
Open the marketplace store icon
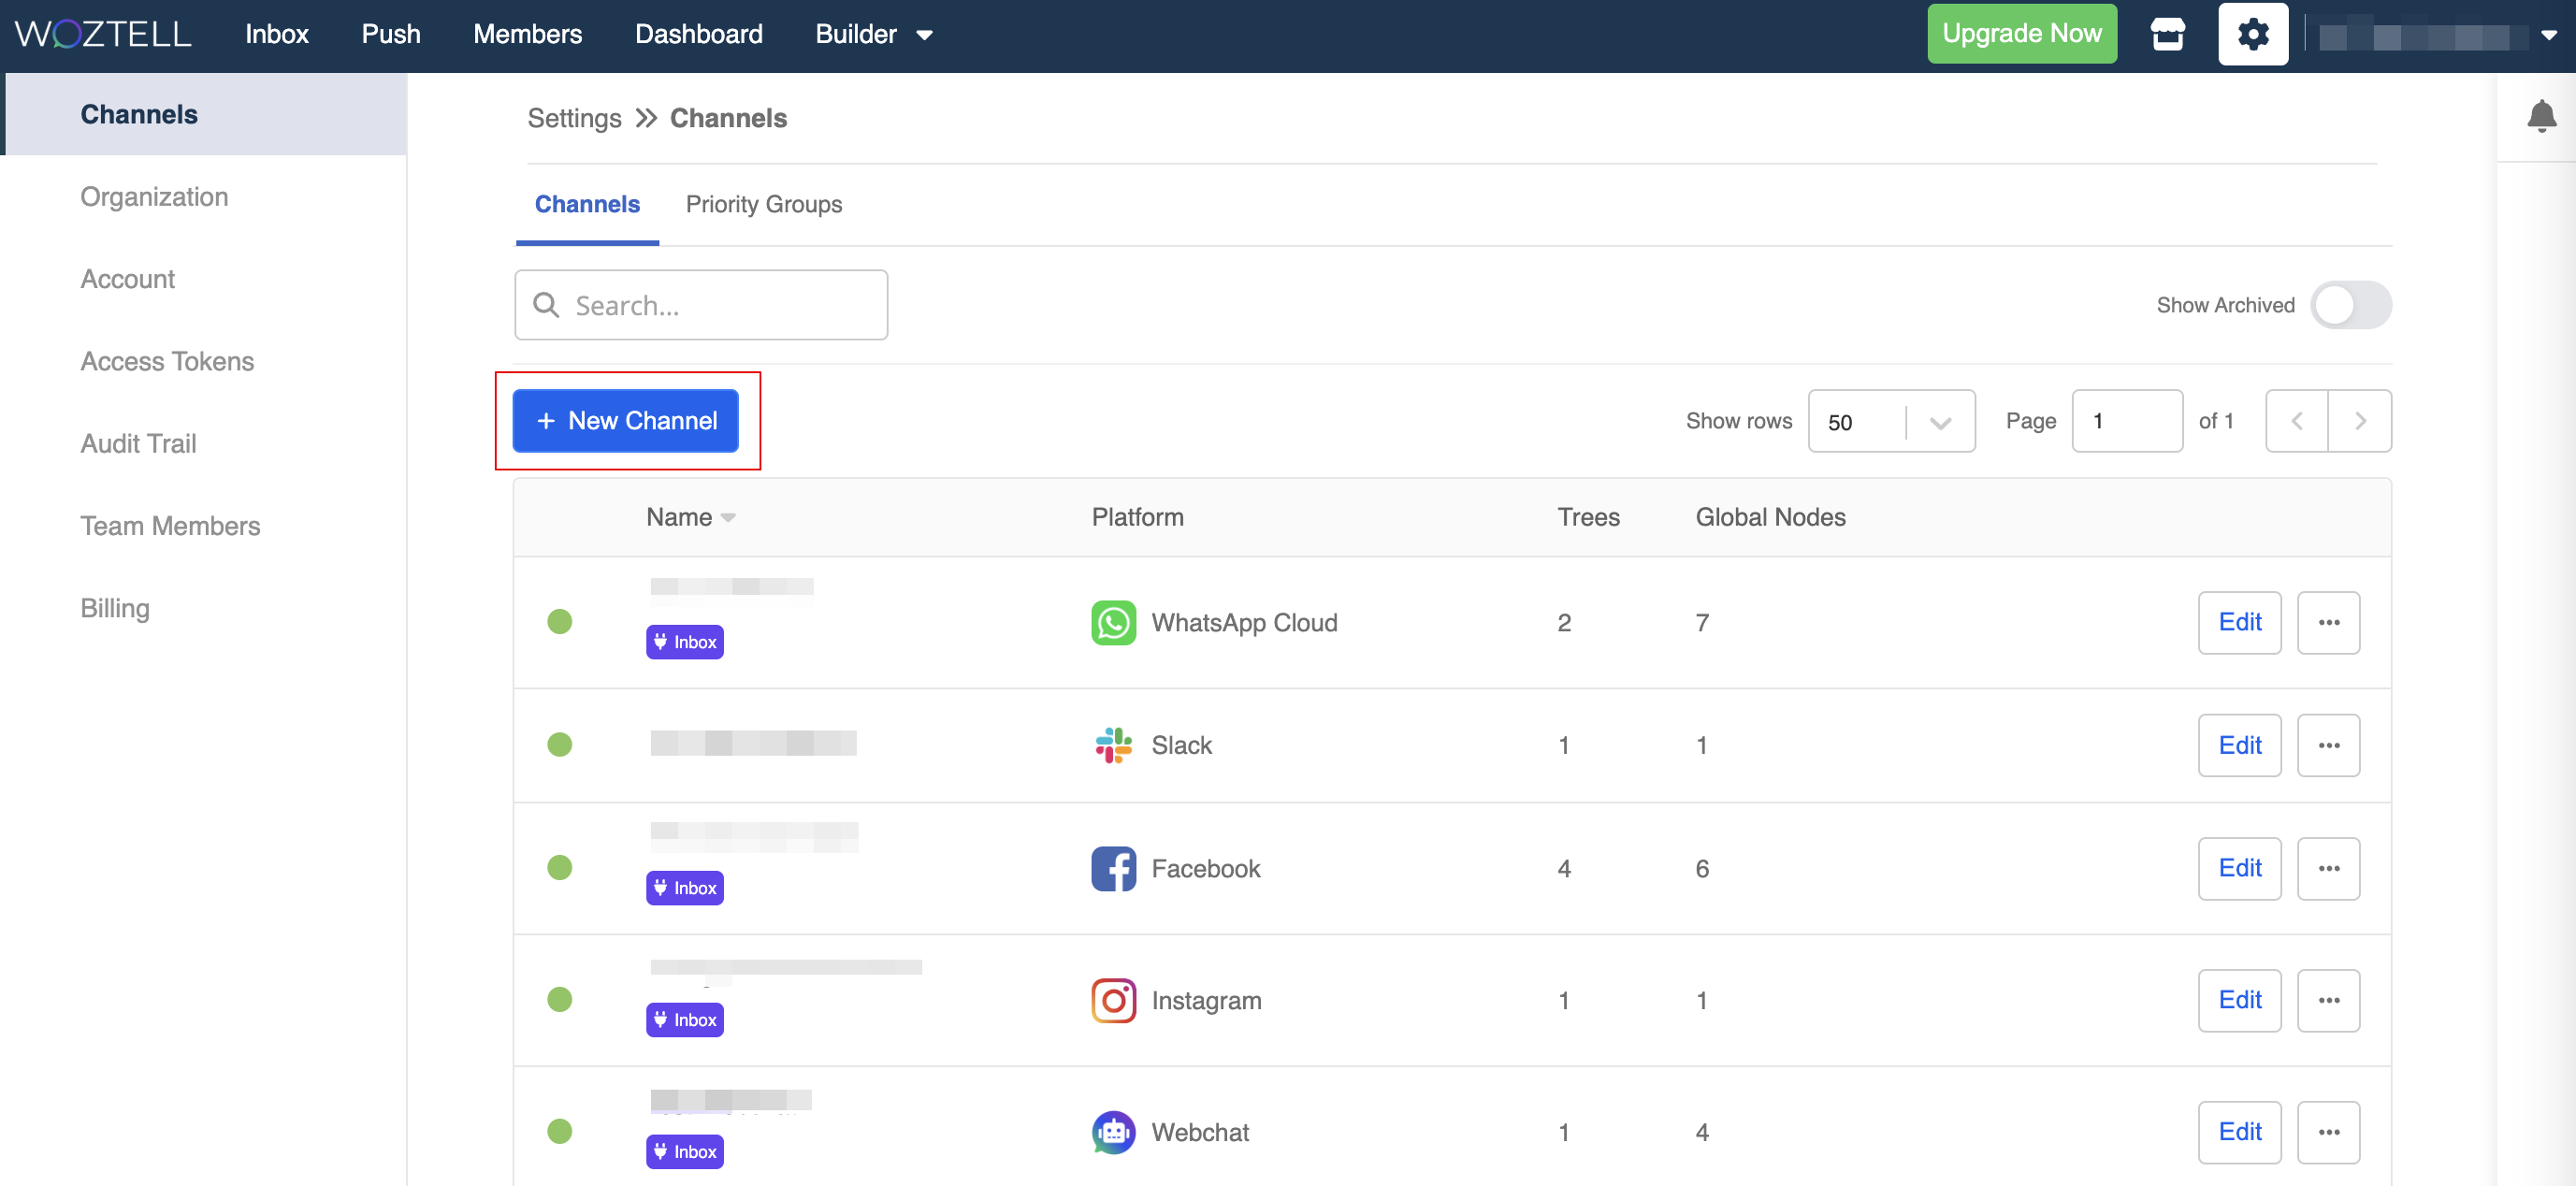(x=2167, y=34)
